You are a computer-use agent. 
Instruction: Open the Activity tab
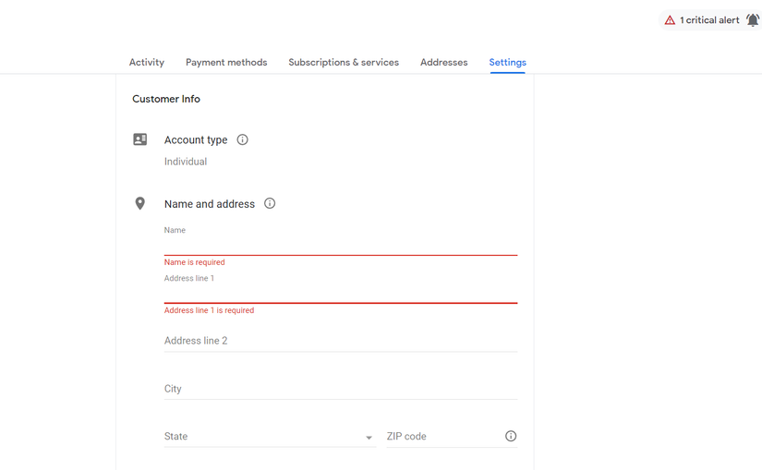(x=146, y=62)
